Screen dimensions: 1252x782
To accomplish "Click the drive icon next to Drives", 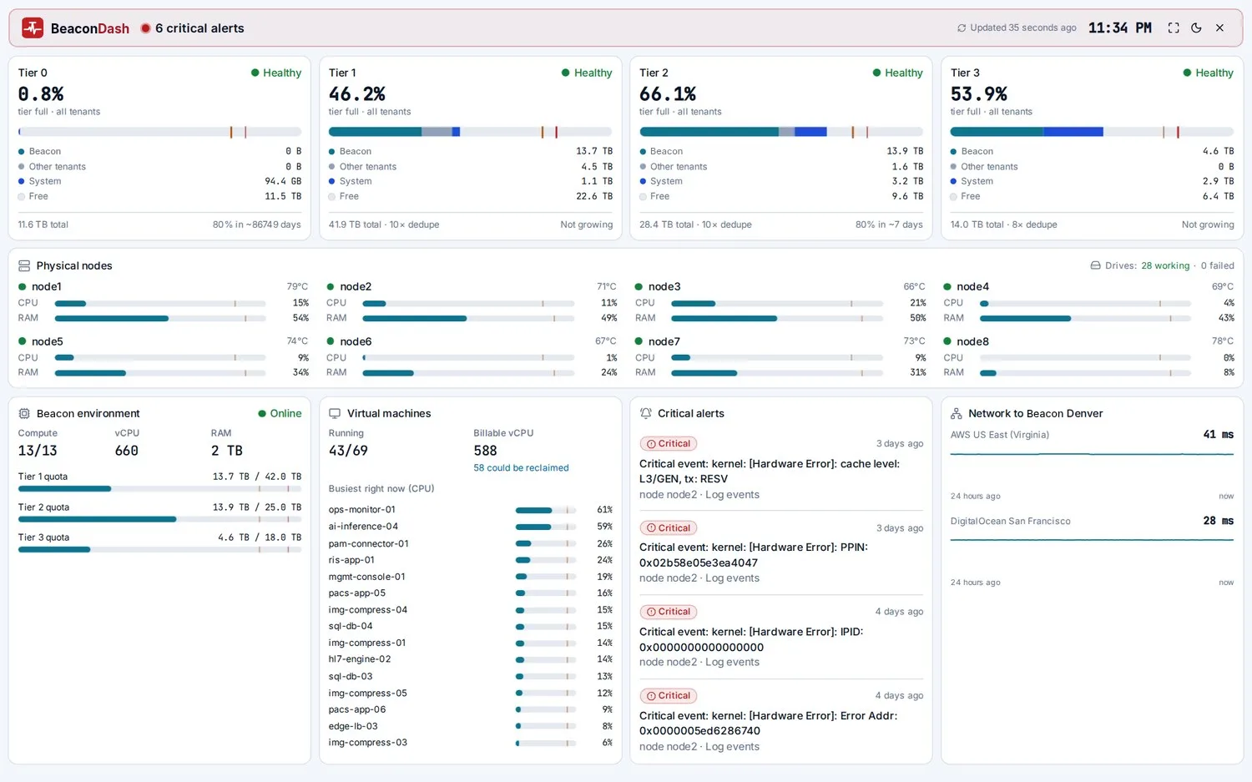I will point(1095,265).
